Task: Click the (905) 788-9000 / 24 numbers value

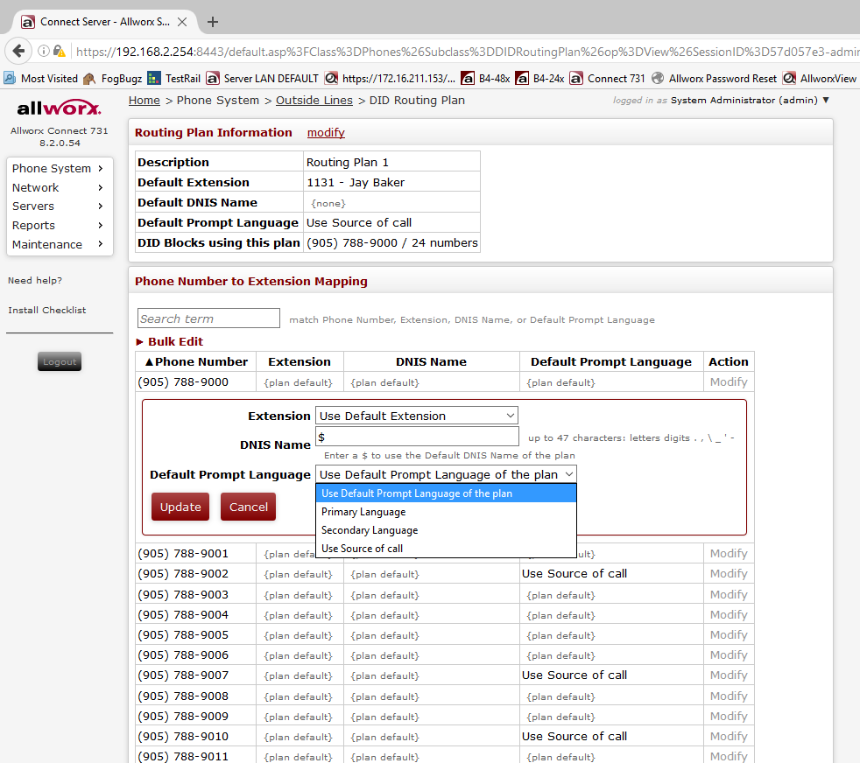Action: pos(392,243)
